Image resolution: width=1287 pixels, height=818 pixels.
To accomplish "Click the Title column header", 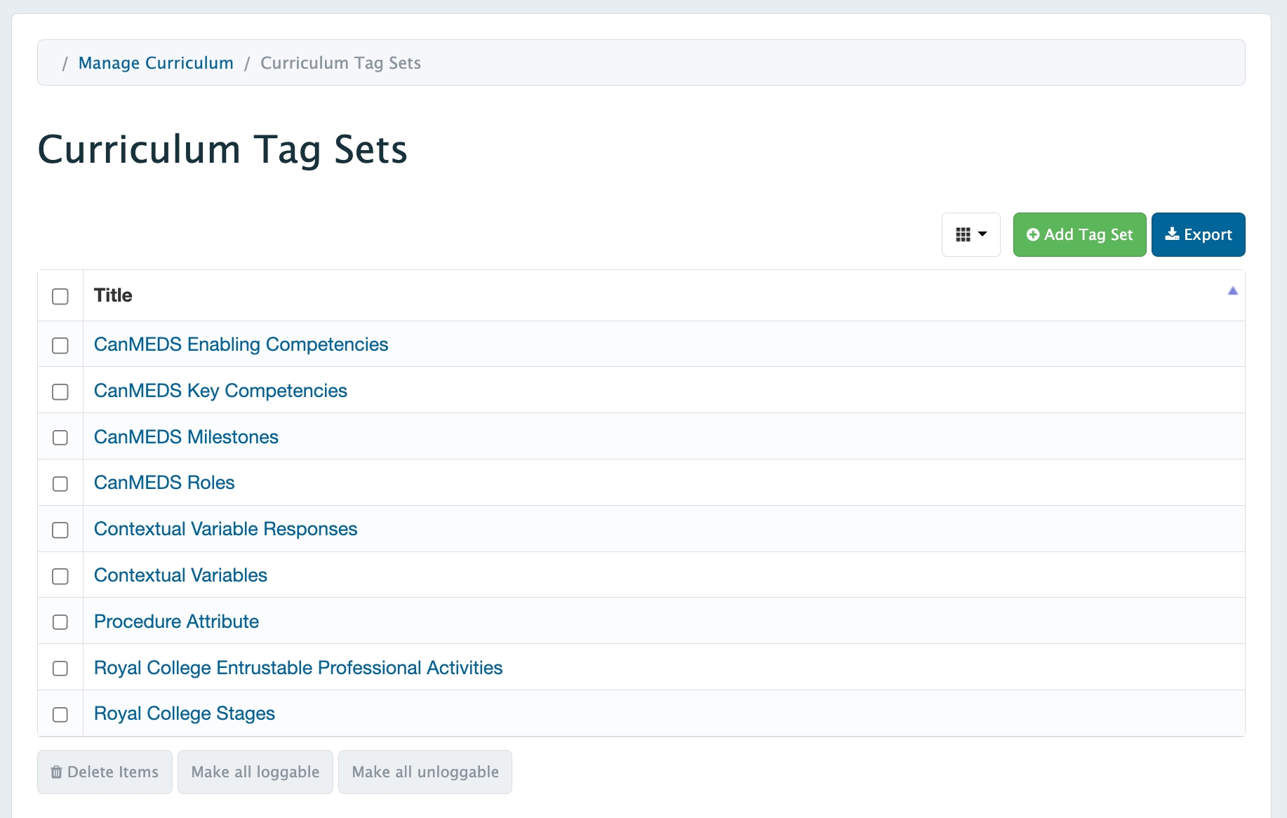I will (113, 295).
